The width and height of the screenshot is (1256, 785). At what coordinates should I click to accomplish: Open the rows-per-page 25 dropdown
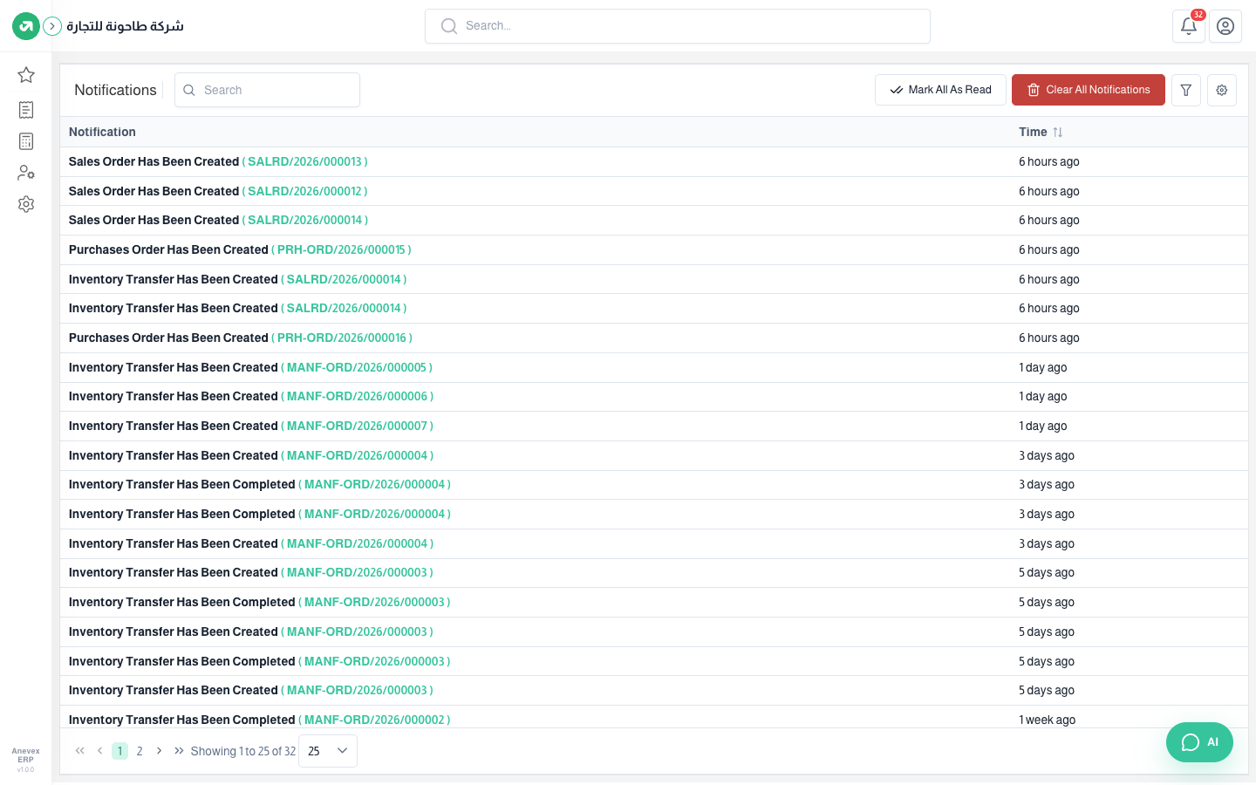tap(328, 751)
